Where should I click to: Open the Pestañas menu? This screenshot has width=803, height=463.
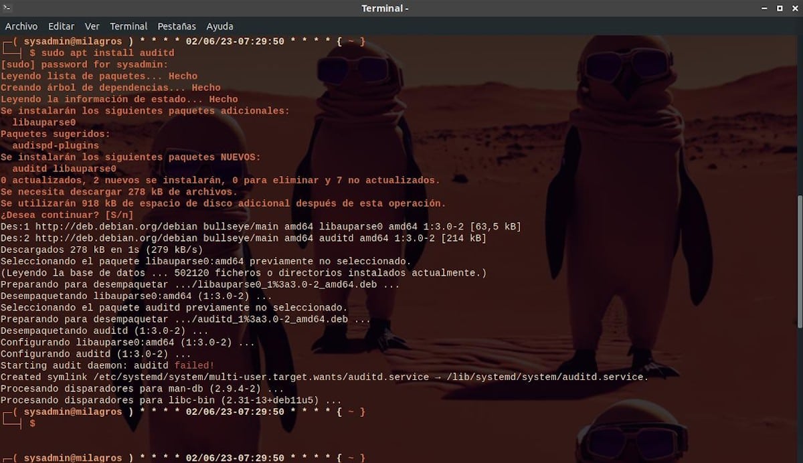pyautogui.click(x=177, y=26)
